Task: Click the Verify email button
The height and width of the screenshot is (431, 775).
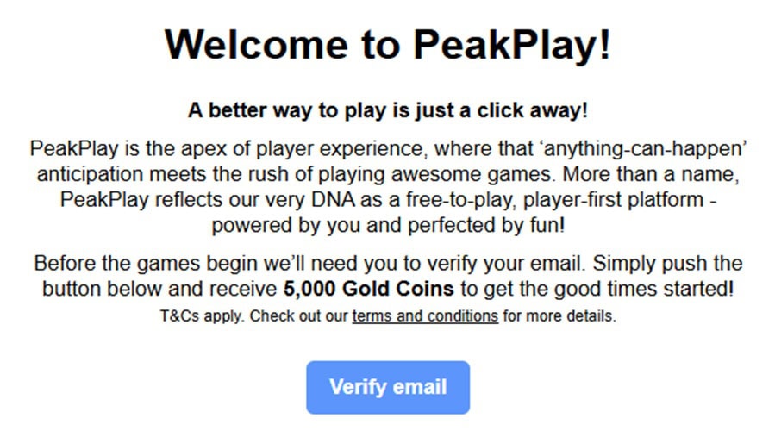Action: [387, 387]
